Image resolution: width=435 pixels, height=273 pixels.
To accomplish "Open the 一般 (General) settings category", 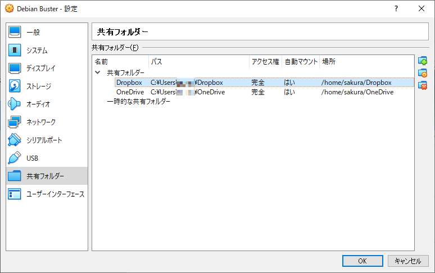I will [34, 32].
